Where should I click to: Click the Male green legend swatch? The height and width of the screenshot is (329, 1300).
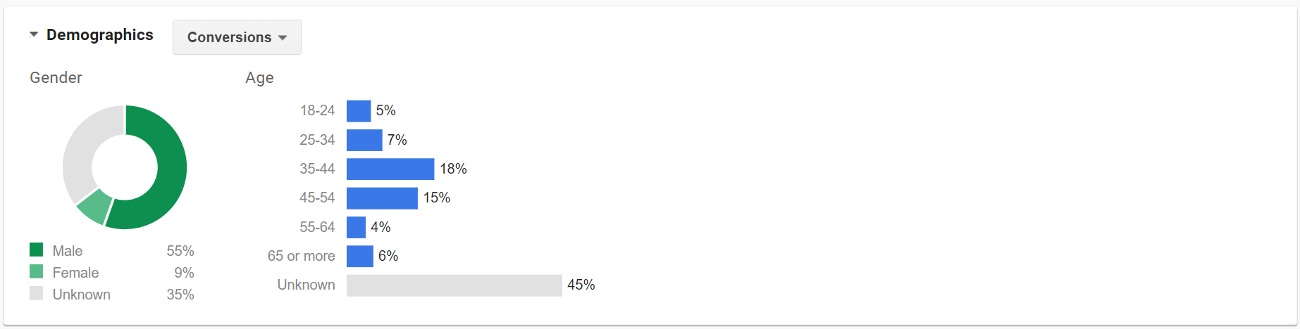pos(37,250)
